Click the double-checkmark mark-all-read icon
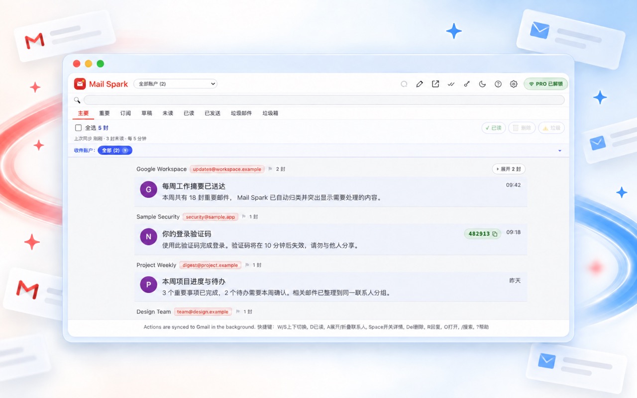The height and width of the screenshot is (398, 637). click(x=451, y=84)
